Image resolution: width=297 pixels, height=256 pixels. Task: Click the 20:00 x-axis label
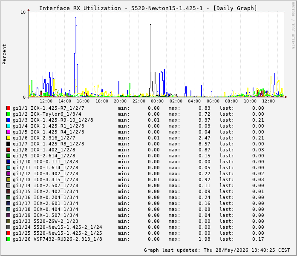coord(120,101)
